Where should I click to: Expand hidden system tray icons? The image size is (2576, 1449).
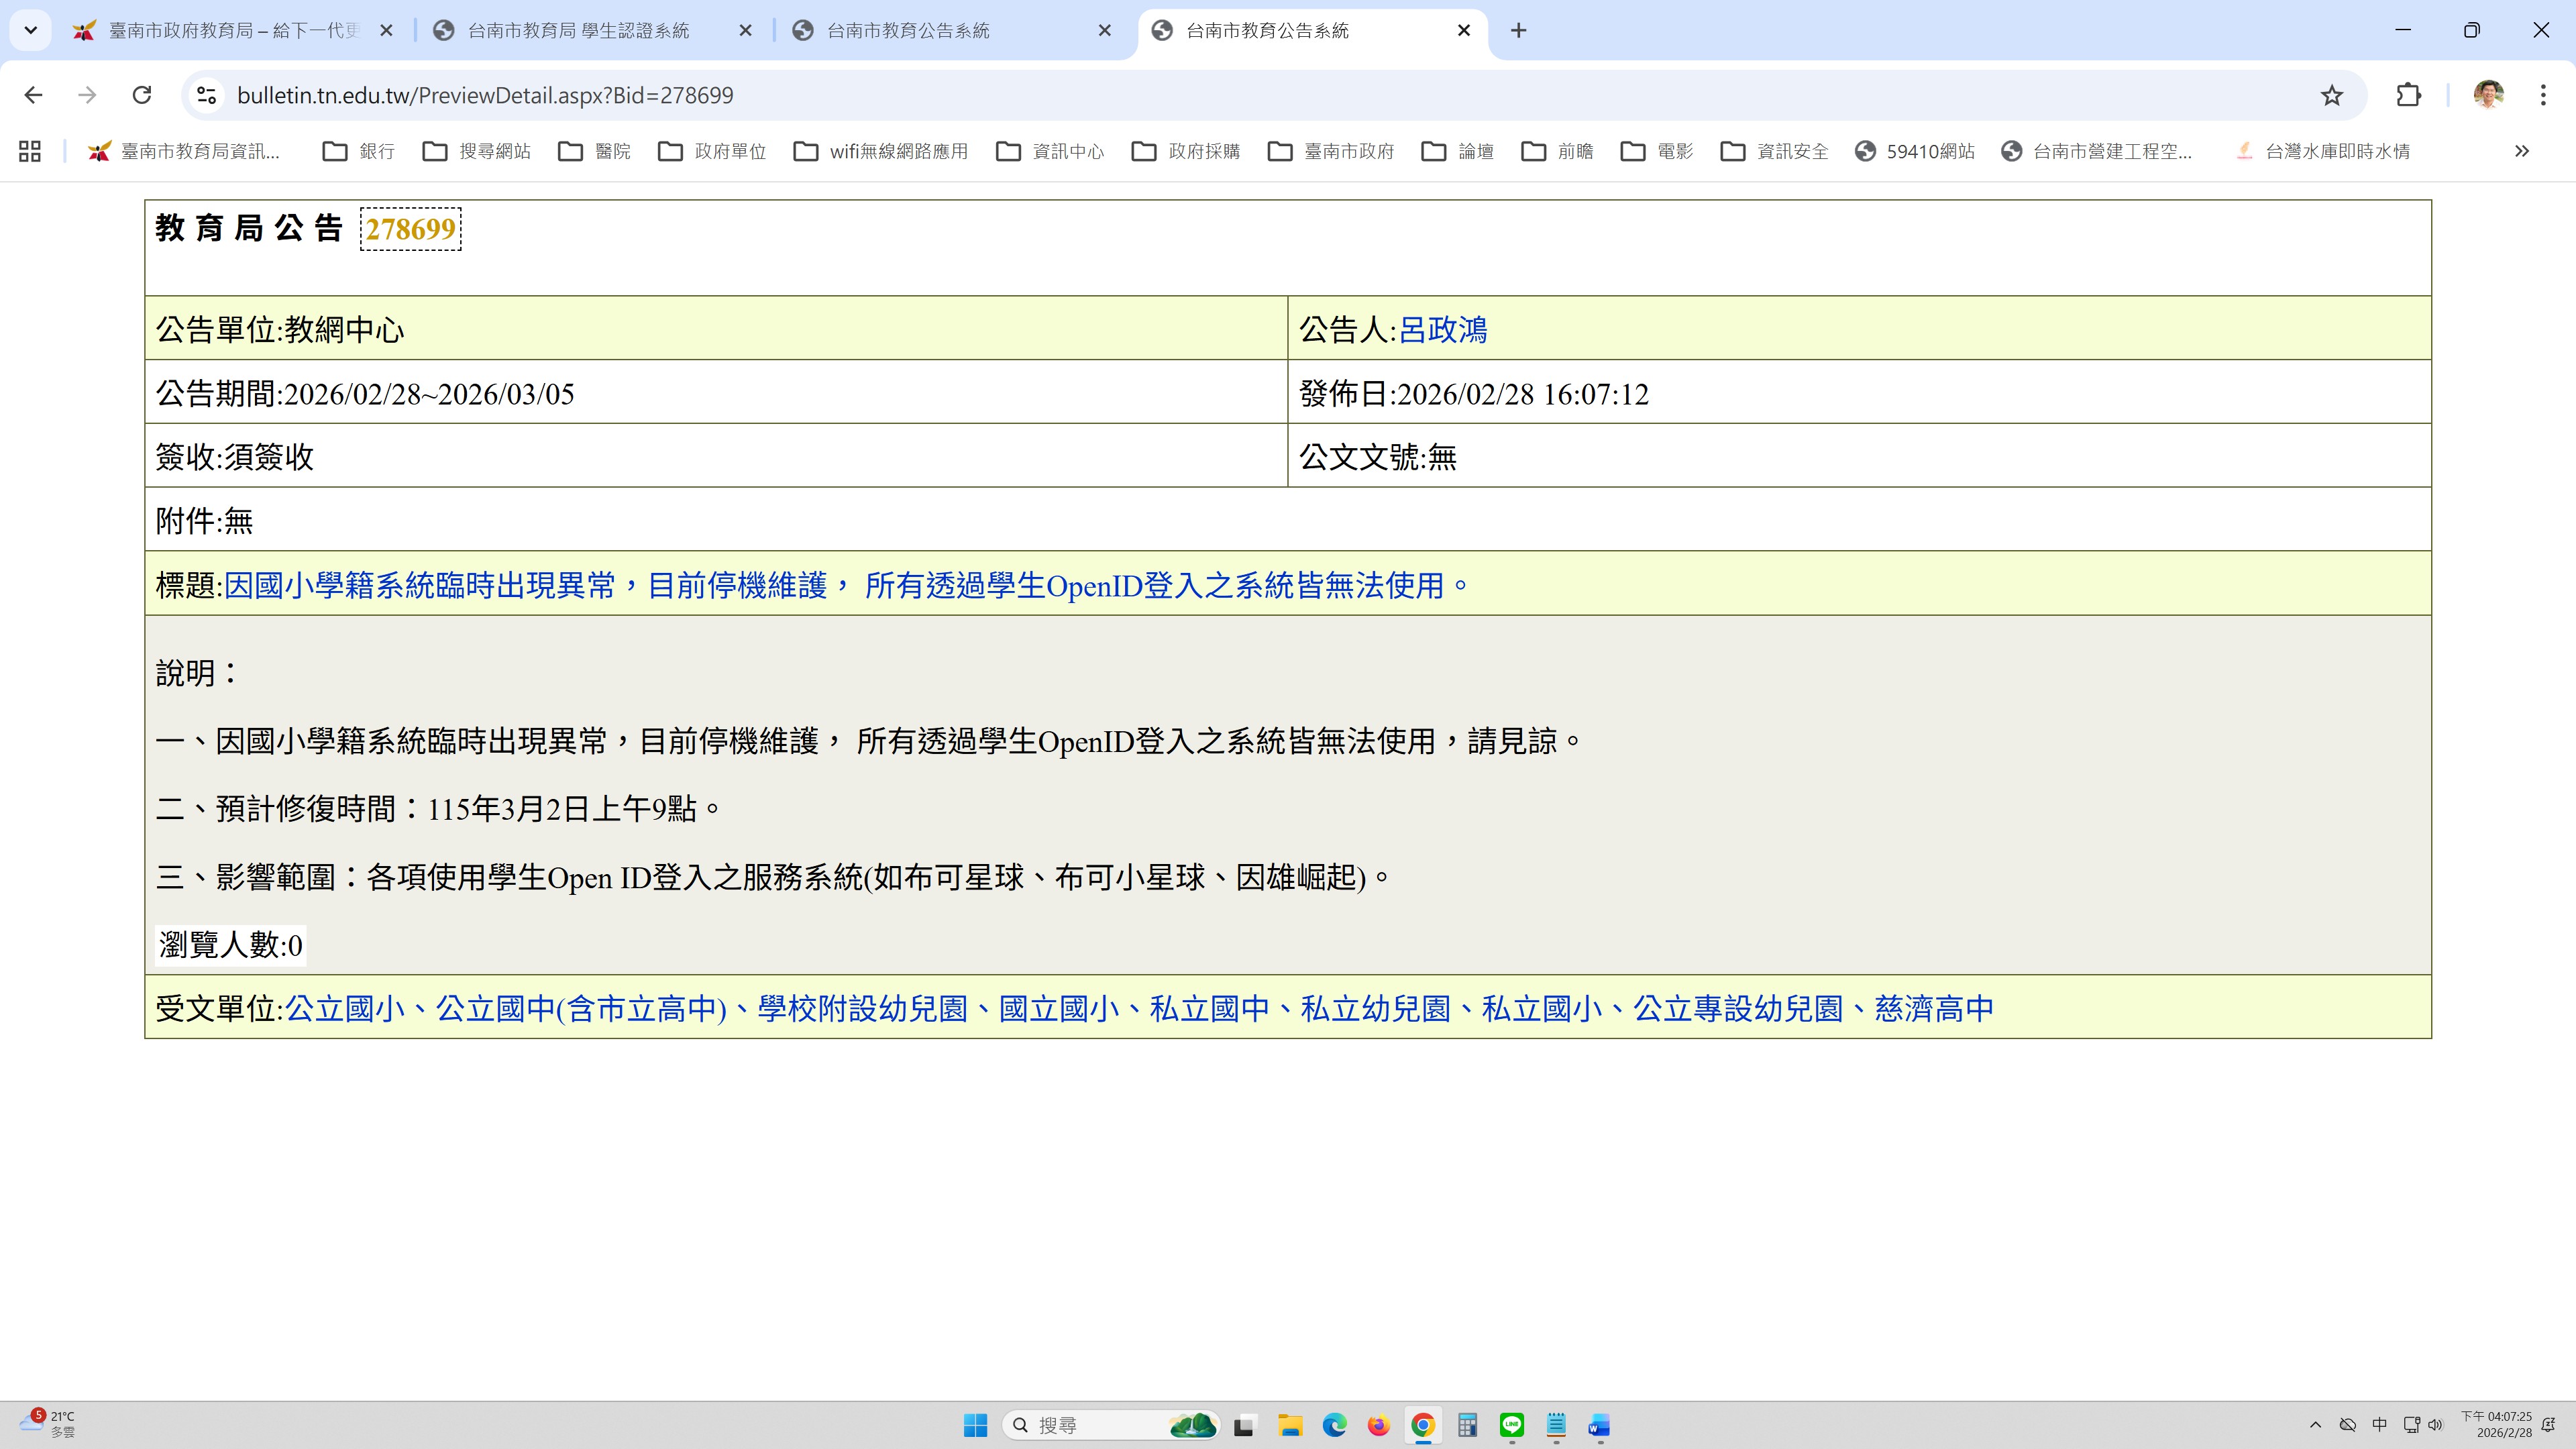2315,1425
